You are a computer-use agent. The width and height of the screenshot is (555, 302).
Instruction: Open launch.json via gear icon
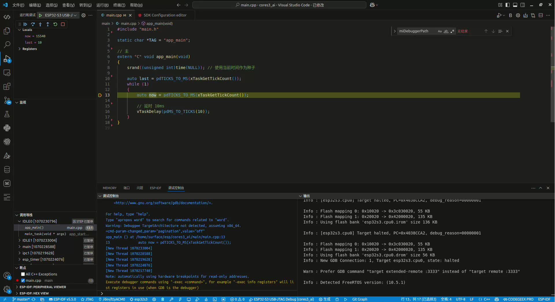[x=83, y=15]
